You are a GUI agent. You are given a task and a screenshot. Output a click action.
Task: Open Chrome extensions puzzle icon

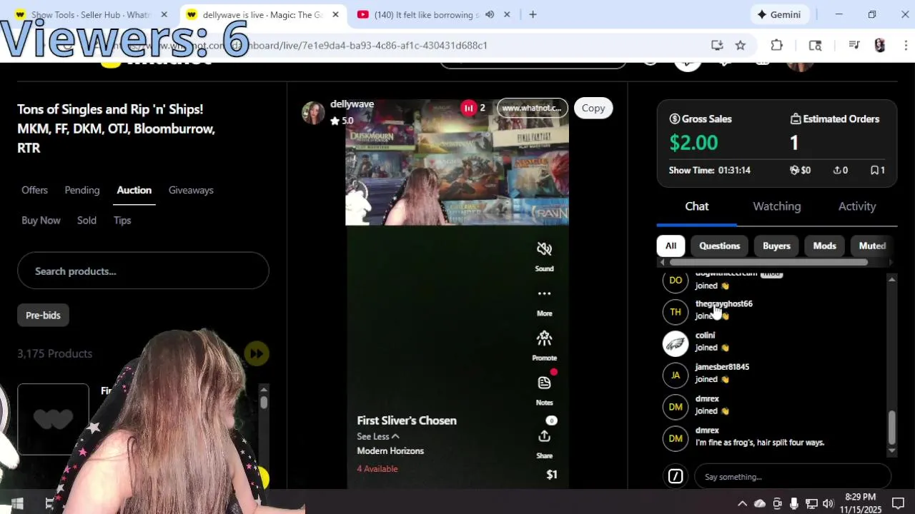coord(777,45)
